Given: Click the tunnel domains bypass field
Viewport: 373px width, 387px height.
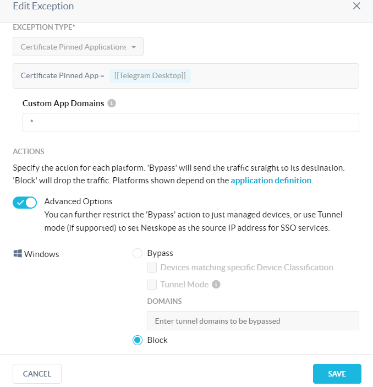Looking at the screenshot, I should tap(253, 320).
